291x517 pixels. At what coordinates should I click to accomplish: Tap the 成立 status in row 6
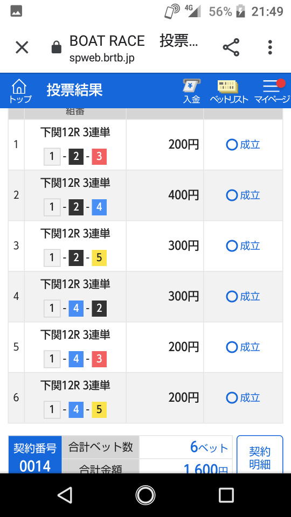[x=243, y=397]
